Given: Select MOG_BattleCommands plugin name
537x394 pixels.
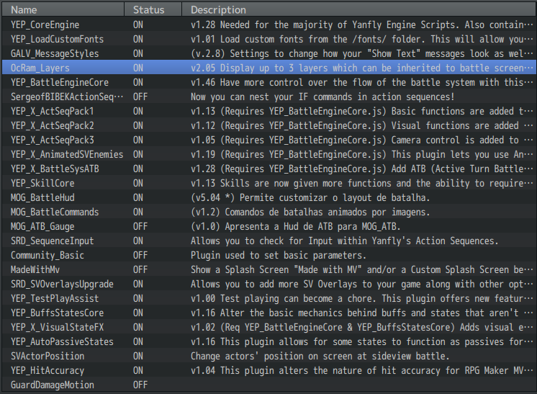Looking at the screenshot, I should click(x=55, y=212).
